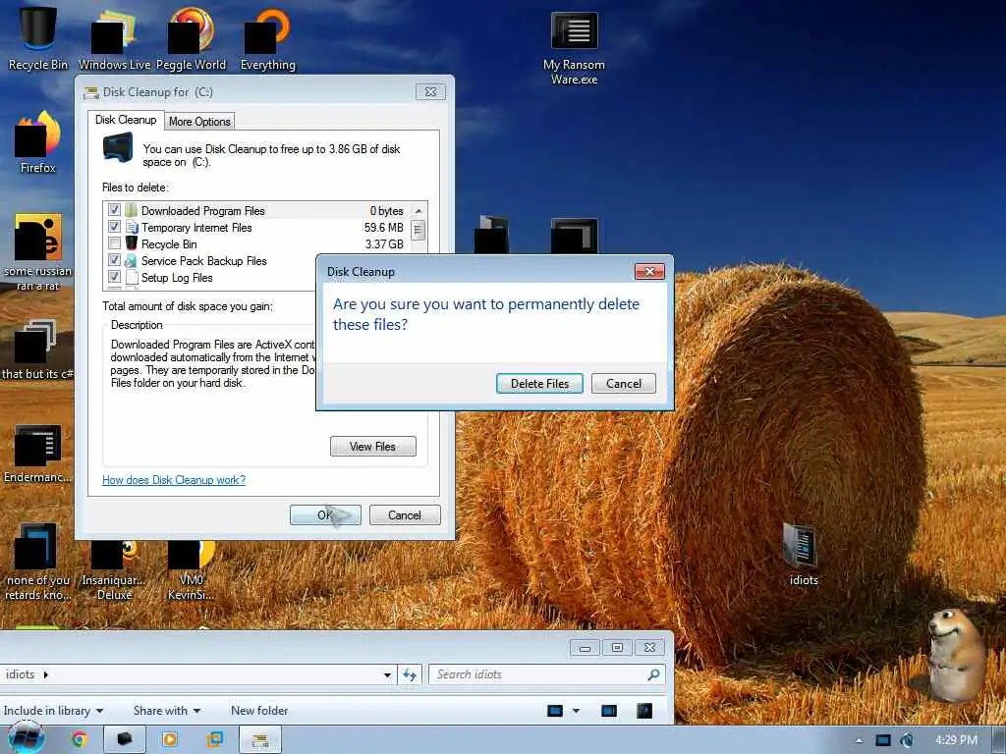Click files list scroll up arrow
Screen dimensions: 1006x754
tap(419, 211)
